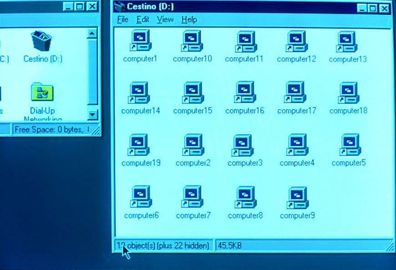Open the File menu in Cestino window

pyautogui.click(x=123, y=20)
